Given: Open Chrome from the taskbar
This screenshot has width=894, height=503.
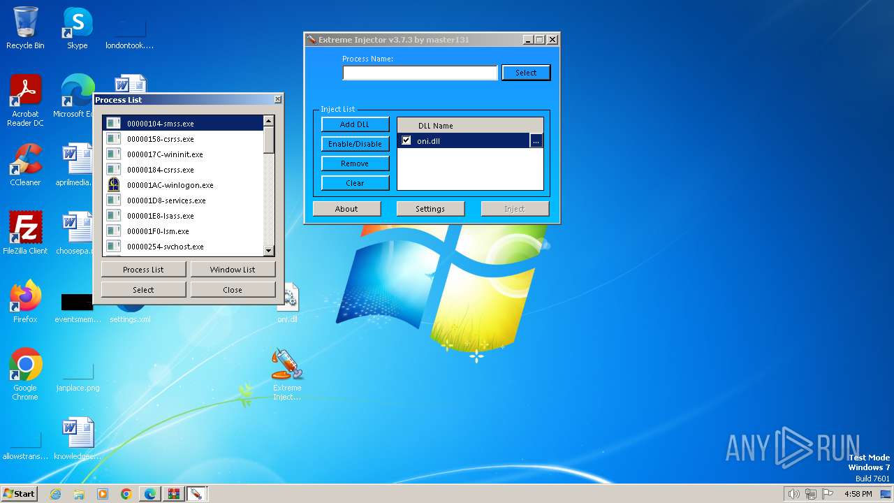Looking at the screenshot, I should (x=126, y=494).
